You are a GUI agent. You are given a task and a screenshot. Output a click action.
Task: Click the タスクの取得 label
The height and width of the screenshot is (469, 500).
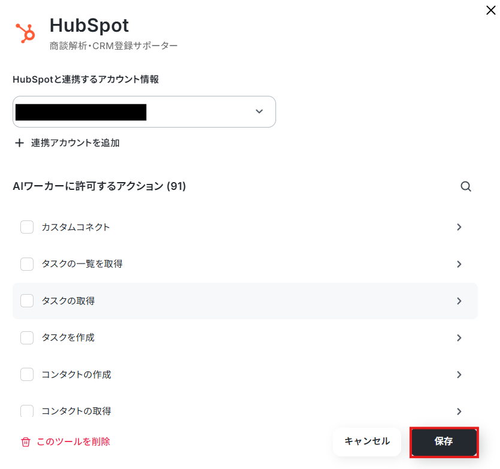tap(68, 301)
